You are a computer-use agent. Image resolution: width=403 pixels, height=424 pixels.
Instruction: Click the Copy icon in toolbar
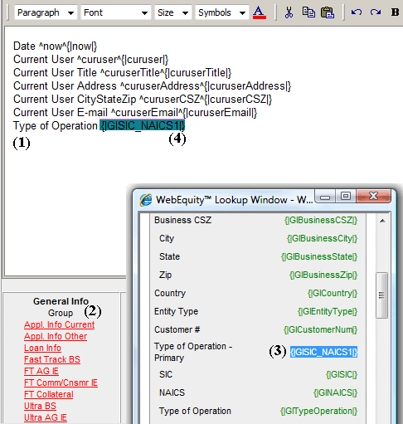[308, 12]
